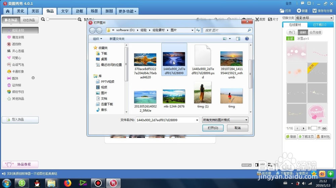Select the green all category tag
The width and height of the screenshot is (336, 188).
point(290,38)
